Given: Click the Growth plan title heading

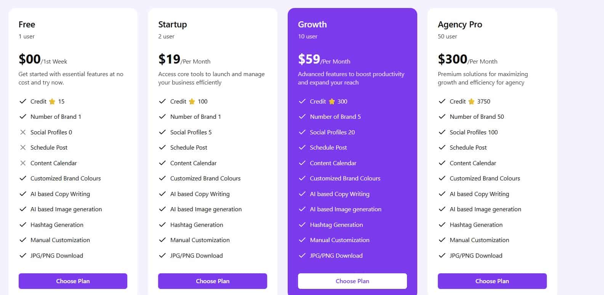Looking at the screenshot, I should tap(312, 24).
